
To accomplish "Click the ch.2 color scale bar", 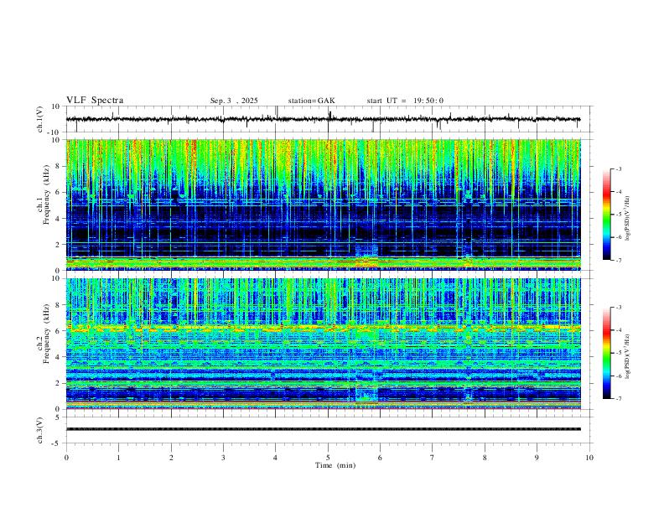I will click(606, 353).
